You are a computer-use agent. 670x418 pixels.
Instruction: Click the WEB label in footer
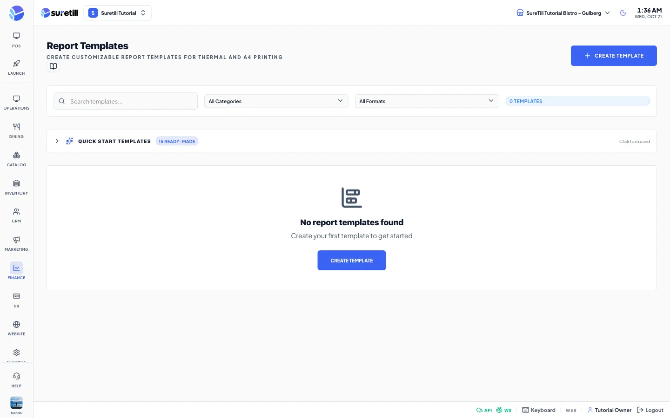571,411
